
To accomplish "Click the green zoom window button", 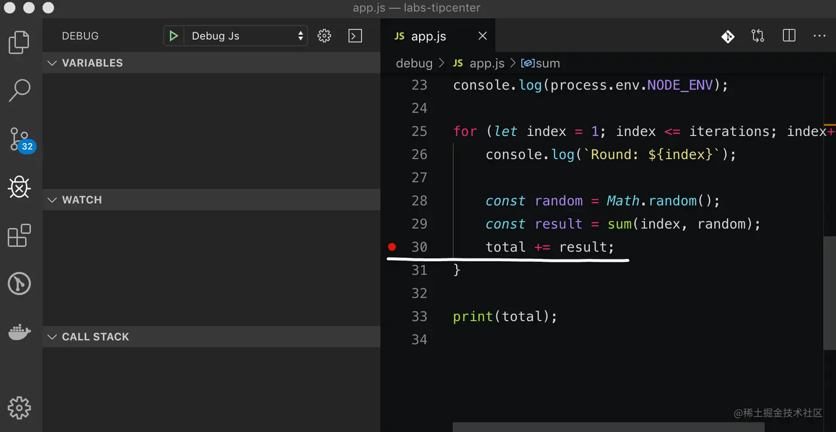I will [48, 8].
